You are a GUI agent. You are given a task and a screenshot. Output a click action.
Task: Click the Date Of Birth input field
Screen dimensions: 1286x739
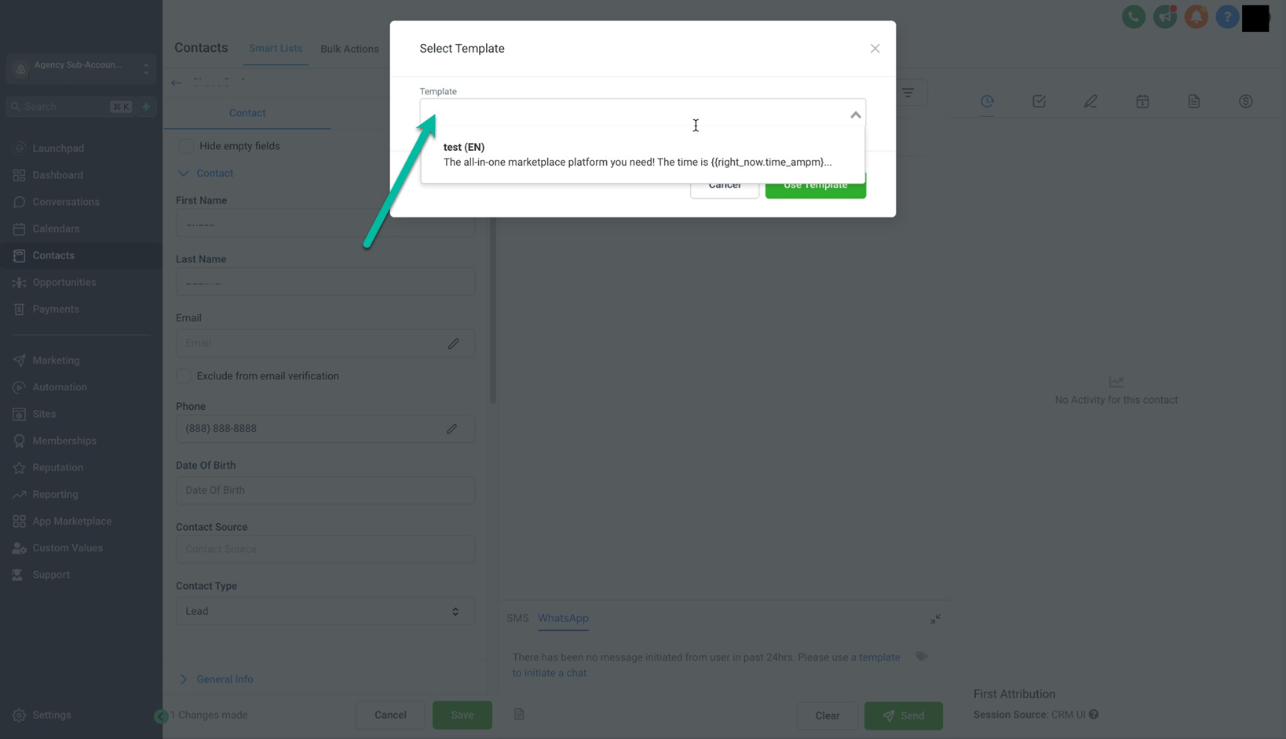[324, 490]
